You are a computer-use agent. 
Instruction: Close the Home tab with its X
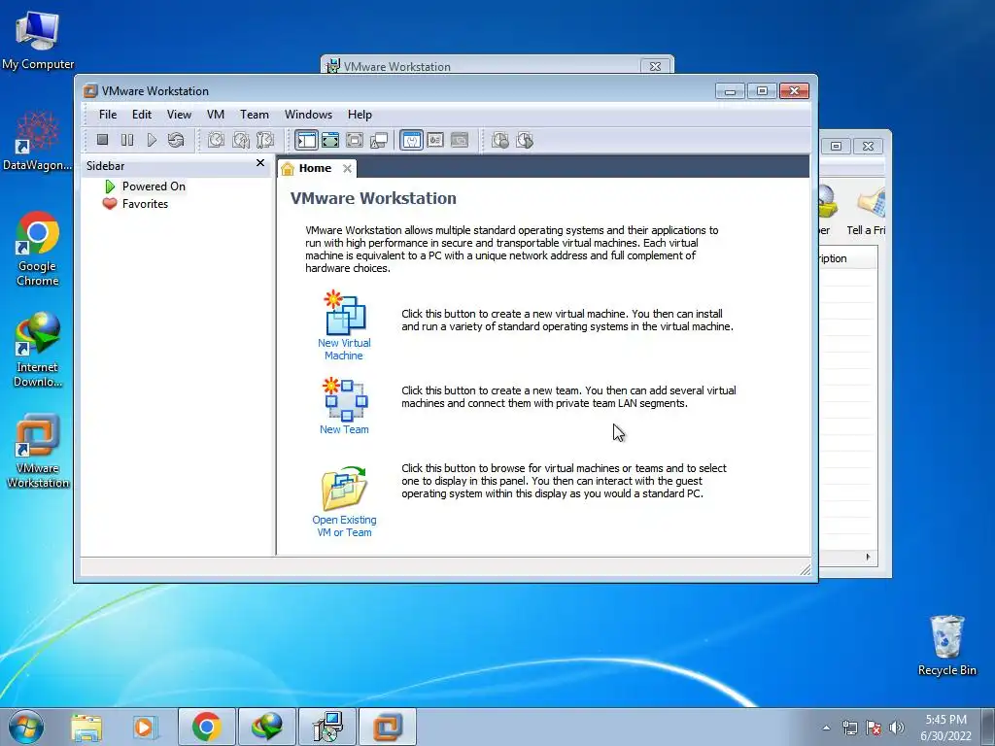(347, 168)
